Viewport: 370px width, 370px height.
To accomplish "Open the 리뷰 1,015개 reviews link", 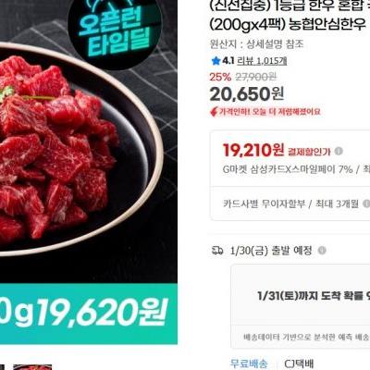I will [262, 61].
